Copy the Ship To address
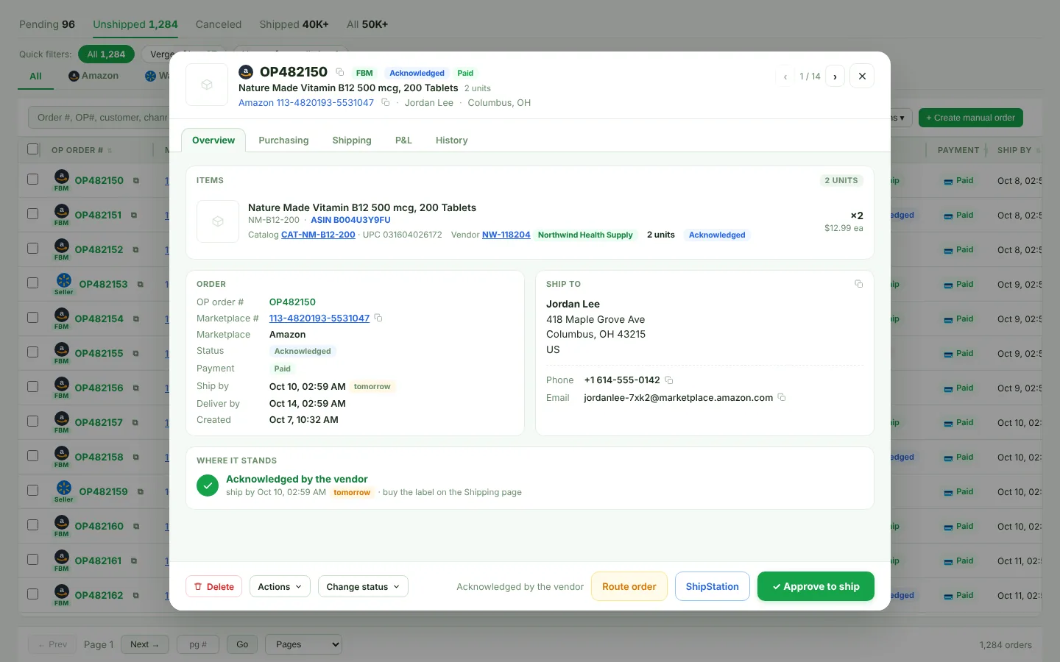This screenshot has width=1060, height=662. 858,284
